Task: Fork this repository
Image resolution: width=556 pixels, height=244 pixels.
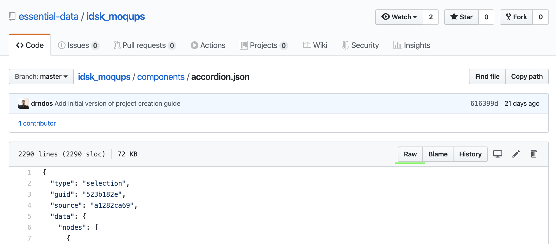Action: click(516, 17)
